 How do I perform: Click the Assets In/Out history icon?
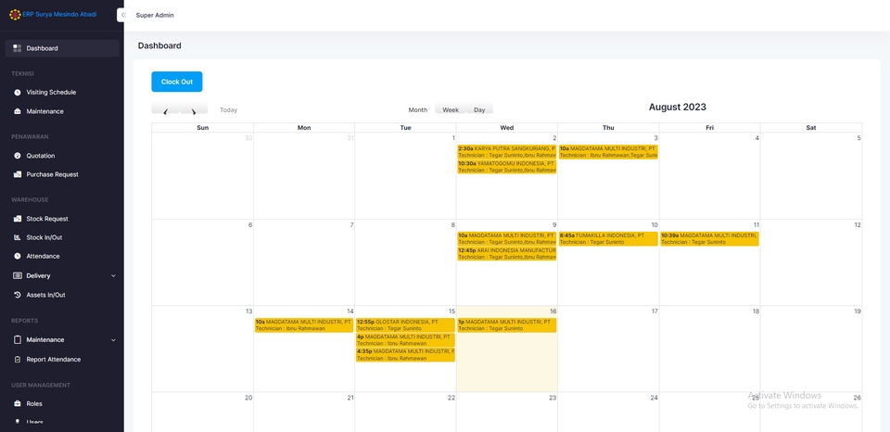tap(17, 295)
